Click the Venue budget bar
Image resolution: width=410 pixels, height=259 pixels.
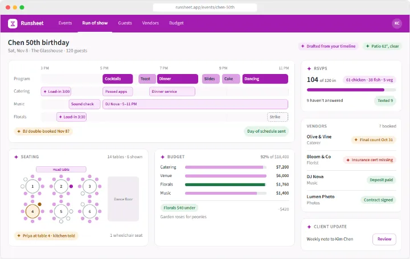(225, 176)
